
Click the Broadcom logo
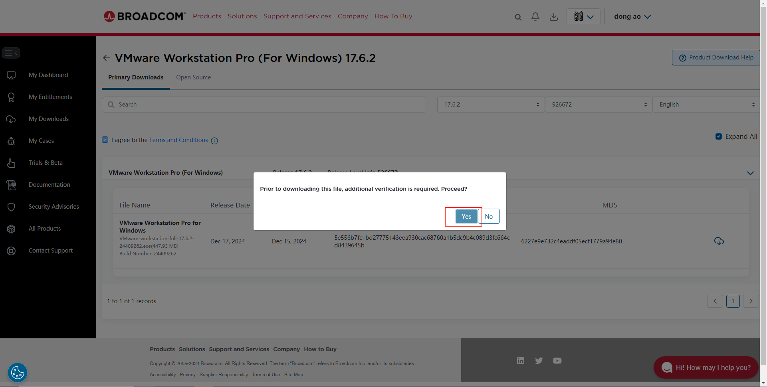click(x=145, y=16)
